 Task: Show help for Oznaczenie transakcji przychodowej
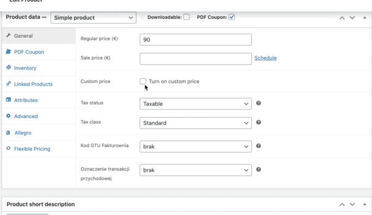[x=258, y=170]
